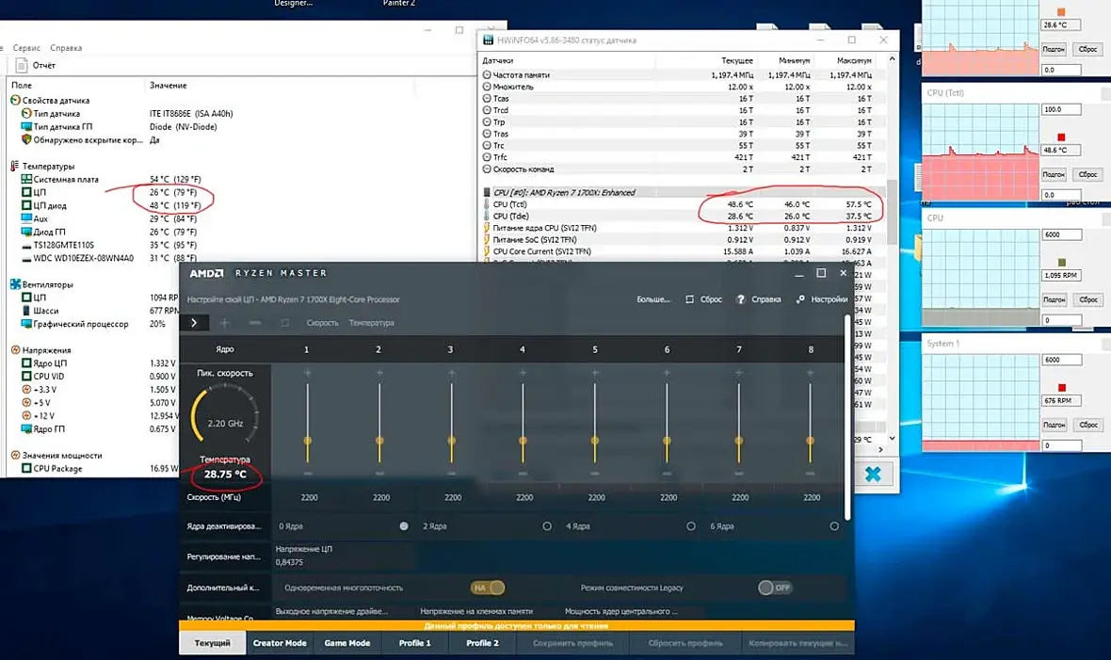
Task: Open the Отчёт report icon in AIDA64
Action: pos(22,65)
